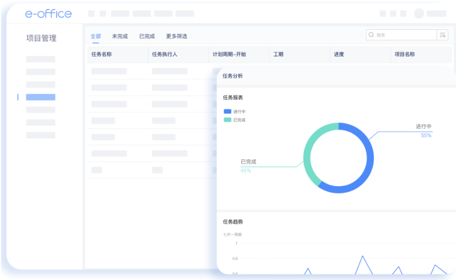Image resolution: width=456 pixels, height=280 pixels.
Task: Click inside the 搜索 input field
Action: coord(404,35)
